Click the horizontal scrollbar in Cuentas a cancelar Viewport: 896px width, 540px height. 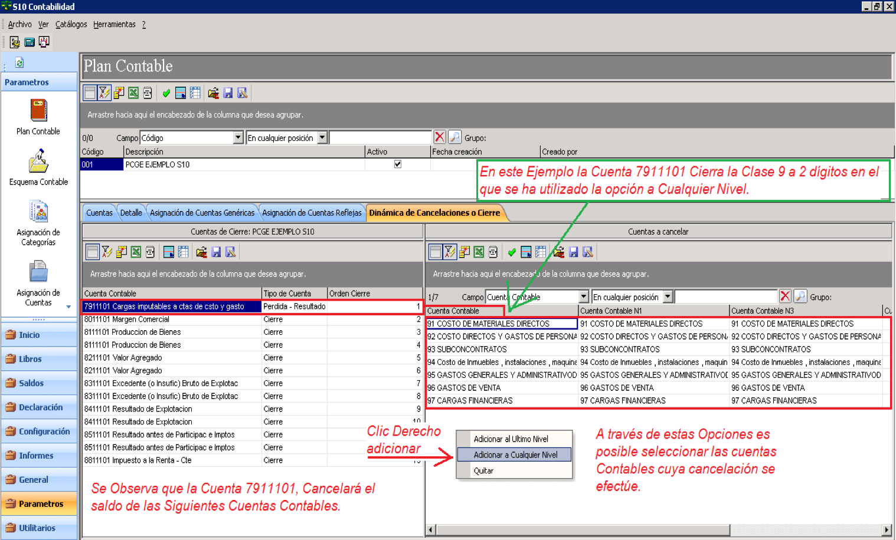658,529
